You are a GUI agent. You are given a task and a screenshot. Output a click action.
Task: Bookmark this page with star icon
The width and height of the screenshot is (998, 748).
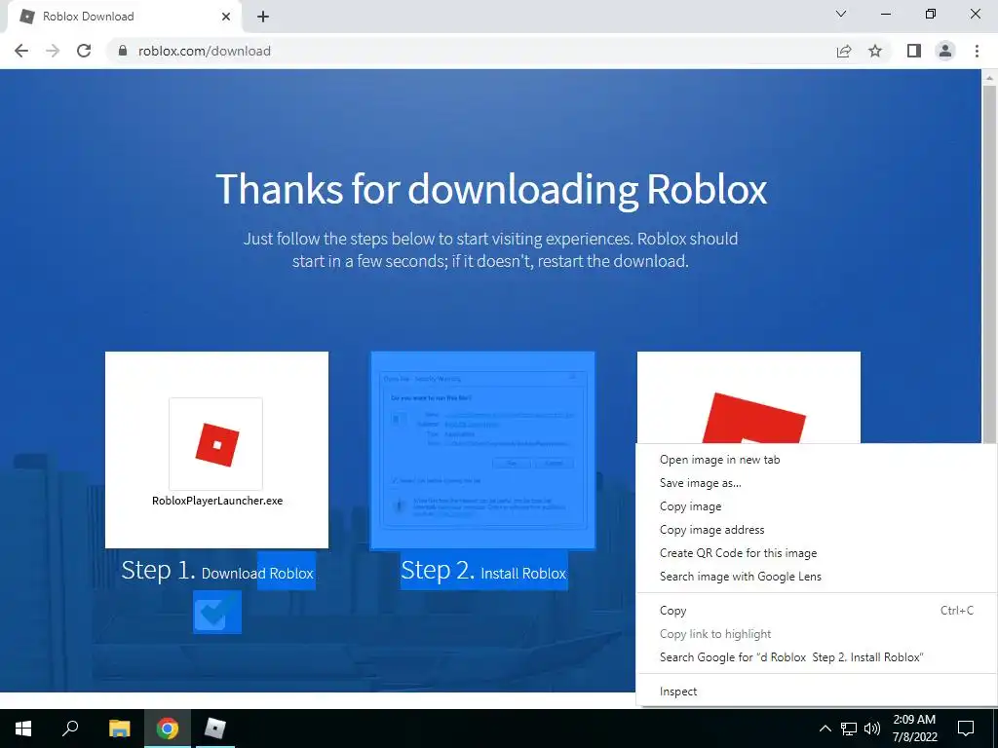pyautogui.click(x=875, y=51)
